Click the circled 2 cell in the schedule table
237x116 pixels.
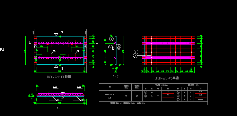tap(145, 96)
